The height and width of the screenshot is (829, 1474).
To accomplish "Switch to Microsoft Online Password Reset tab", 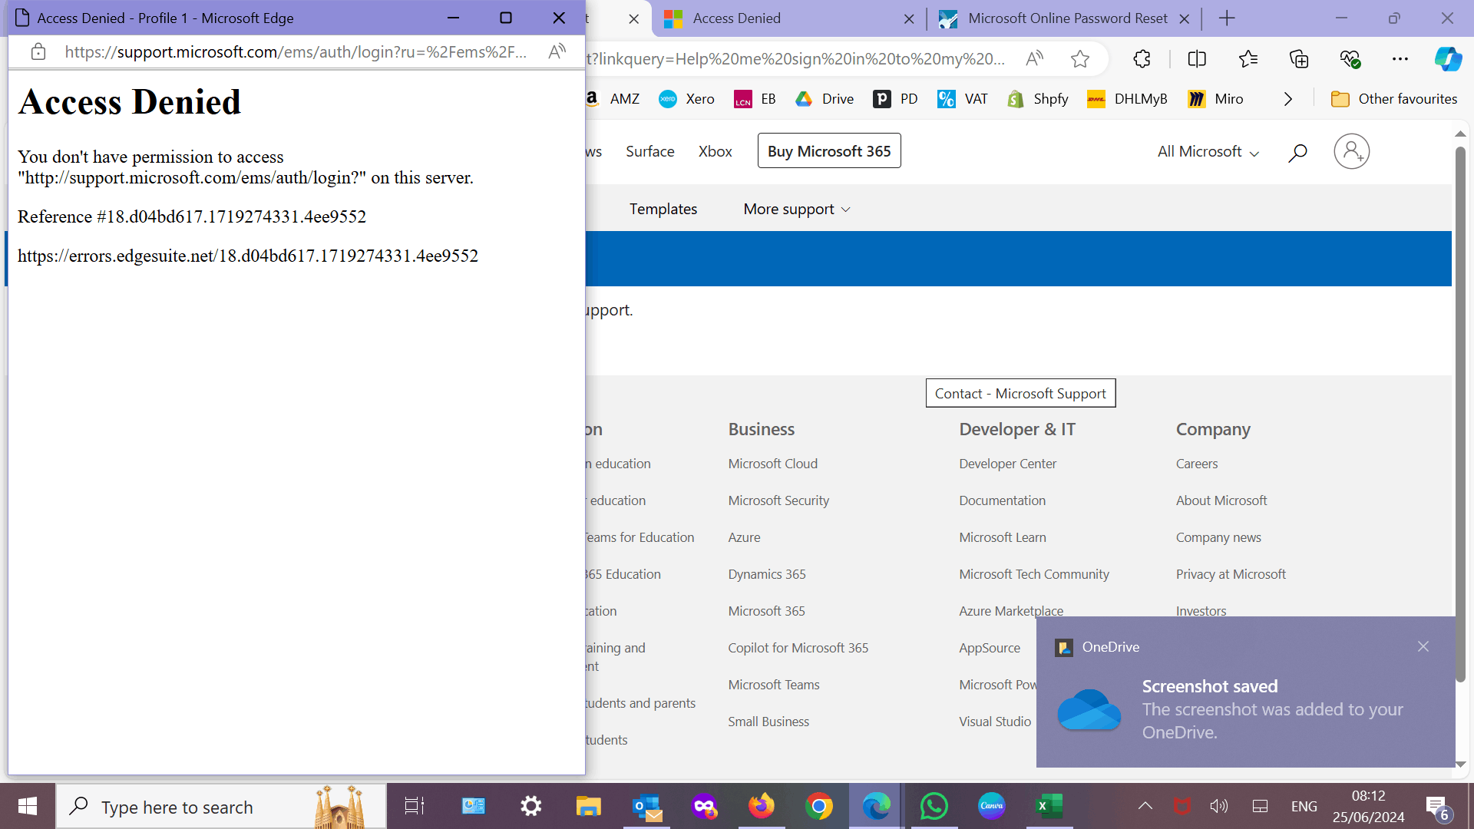I will tap(1067, 18).
